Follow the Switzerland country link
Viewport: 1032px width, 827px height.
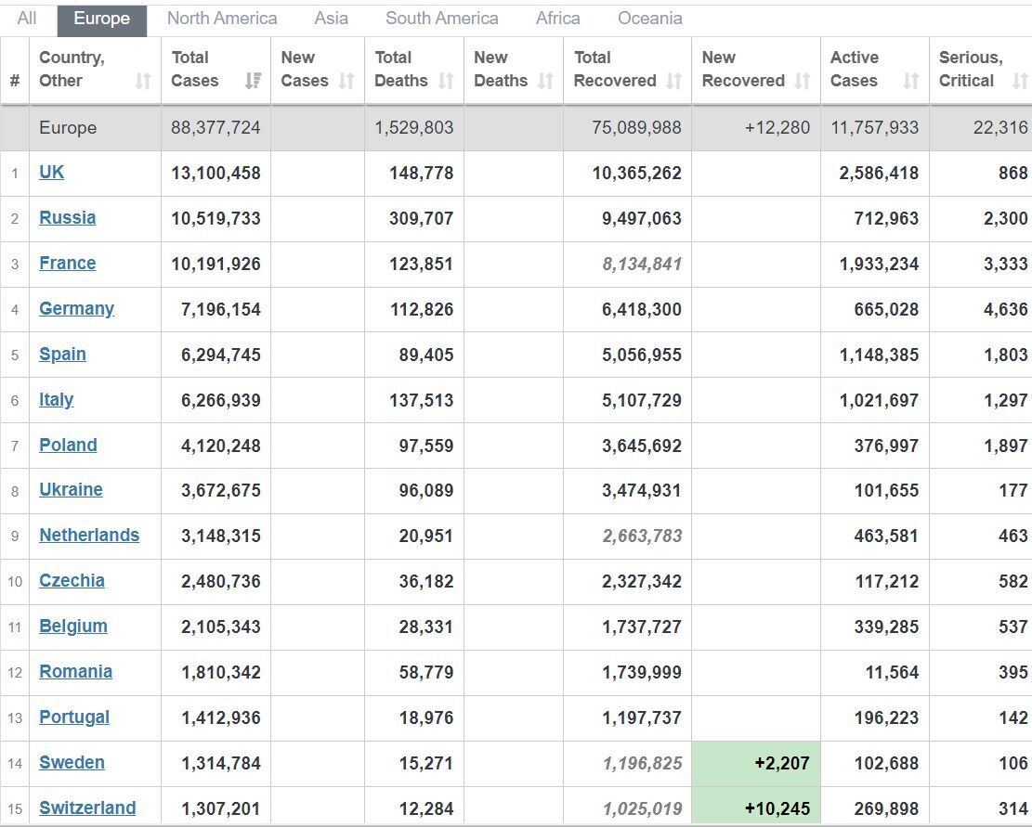click(87, 808)
